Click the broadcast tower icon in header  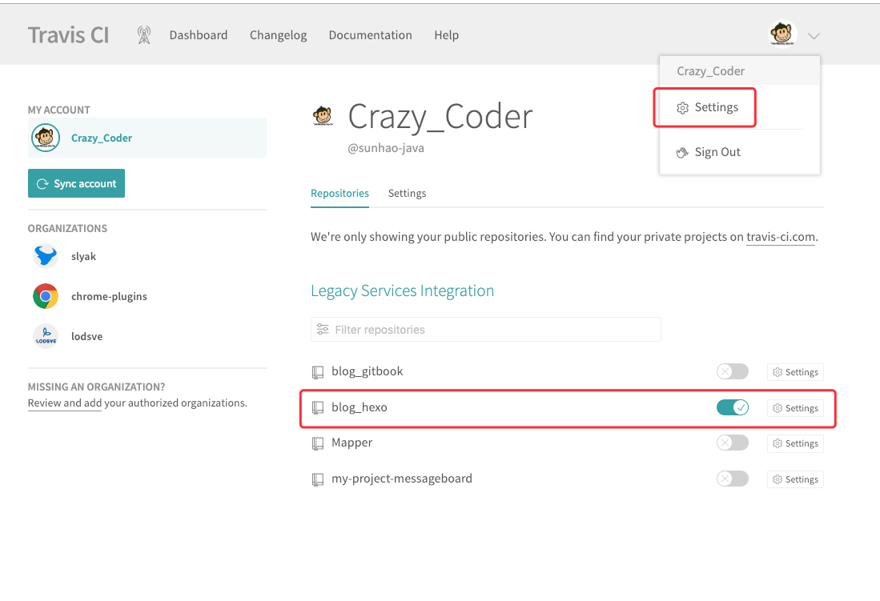coord(144,34)
